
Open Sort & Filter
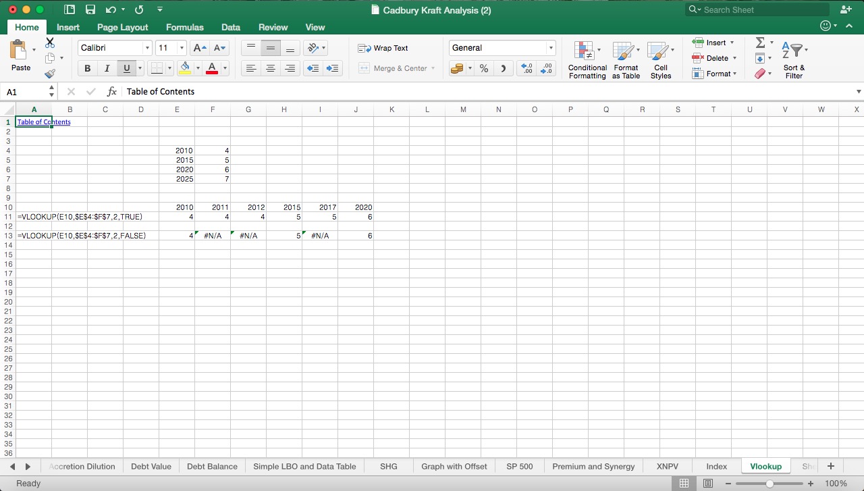point(794,59)
